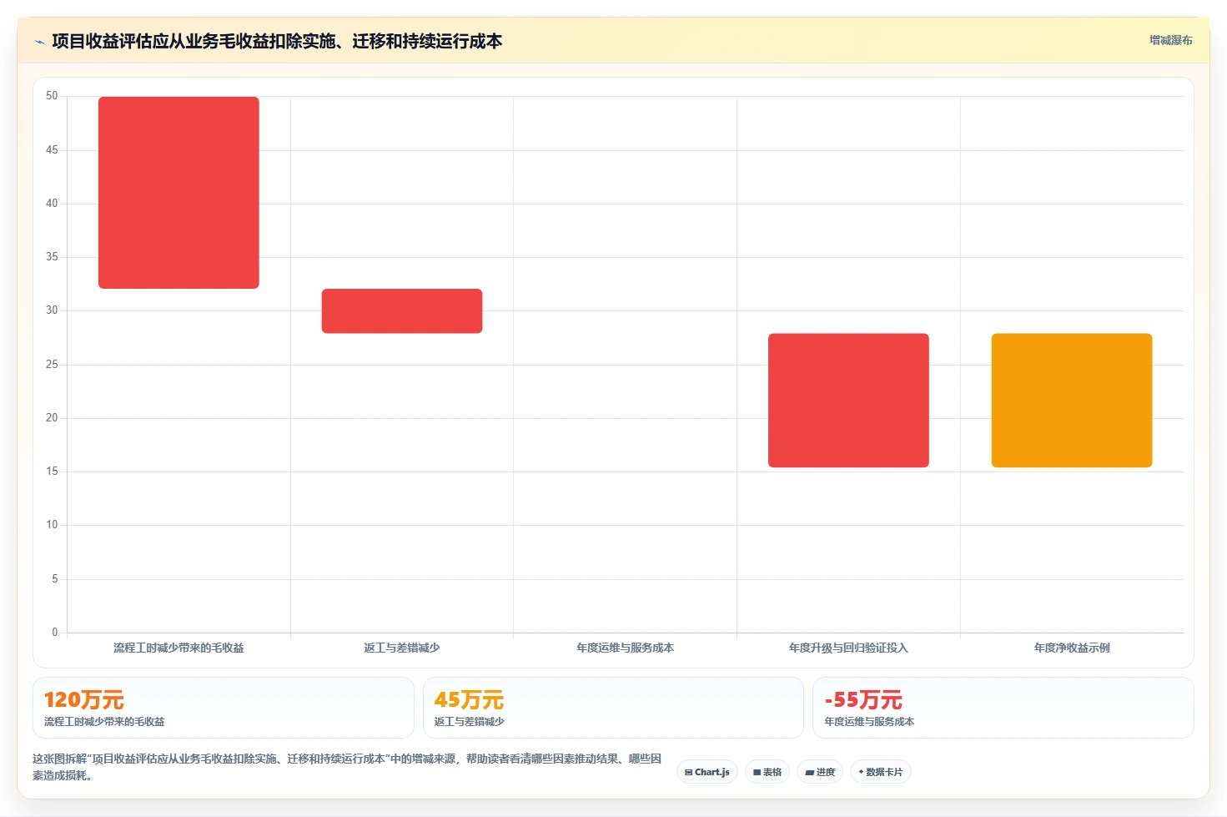Click the x-axis label 流程工时减少带来的毛收益
The width and height of the screenshot is (1227, 817).
coord(179,648)
